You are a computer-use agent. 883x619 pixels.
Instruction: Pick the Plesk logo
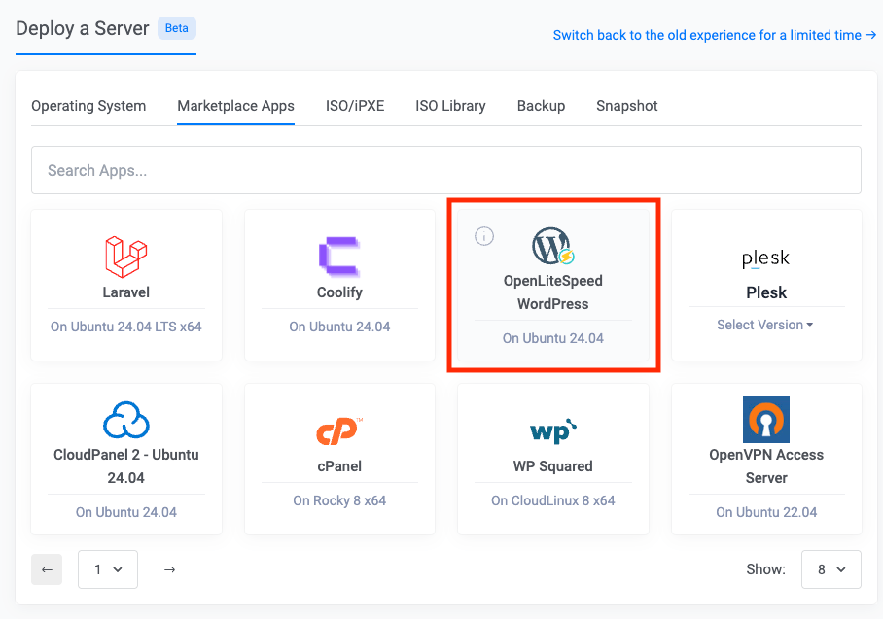tap(766, 258)
